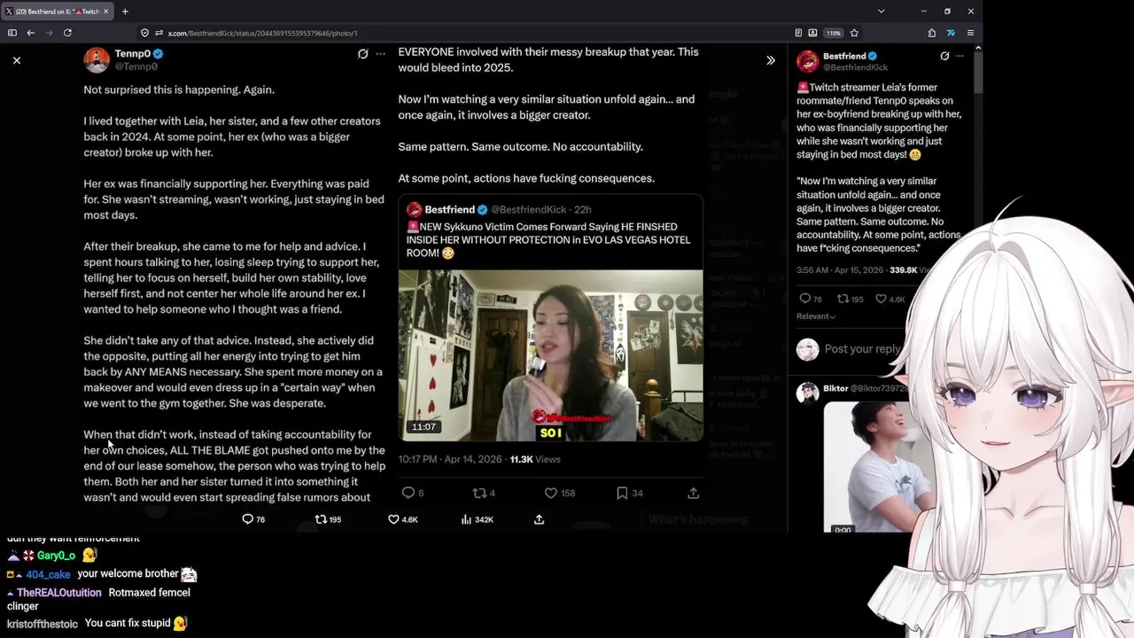Play the quoted video thumbnail
1134x638 pixels.
tap(550, 355)
